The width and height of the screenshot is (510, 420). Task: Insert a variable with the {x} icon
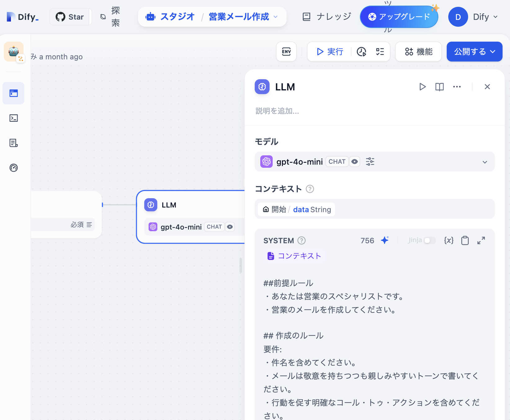[x=448, y=240]
